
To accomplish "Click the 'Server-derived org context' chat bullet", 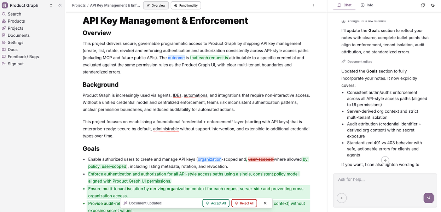I will 383,114.
